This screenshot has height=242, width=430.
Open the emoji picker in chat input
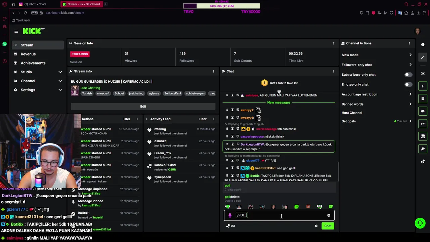pos(329,215)
